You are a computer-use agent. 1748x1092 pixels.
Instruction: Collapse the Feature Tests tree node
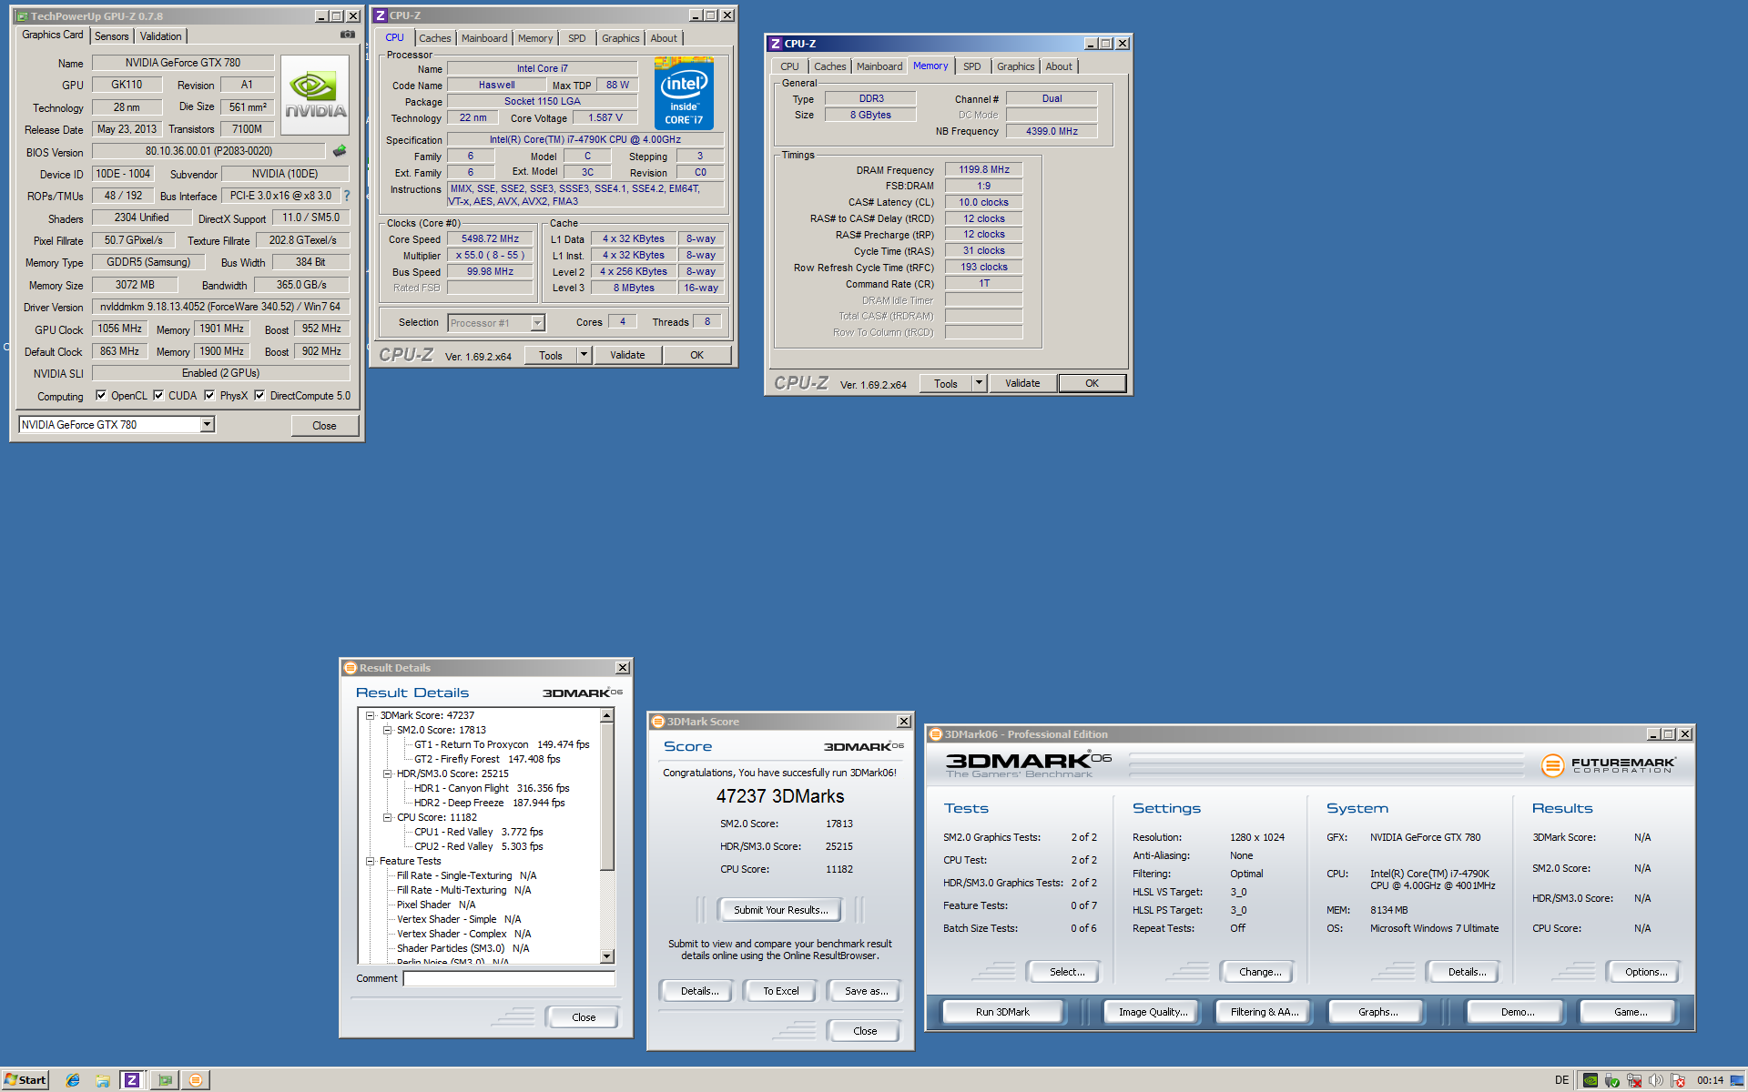(x=371, y=862)
